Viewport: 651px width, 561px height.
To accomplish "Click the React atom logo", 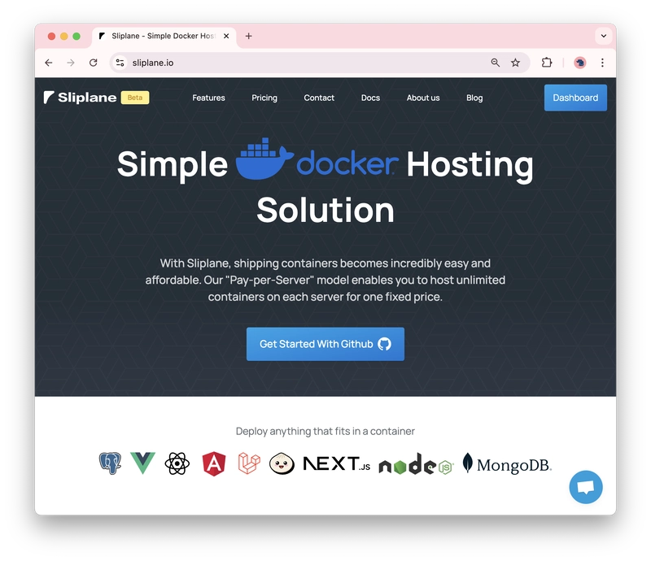I will click(x=177, y=463).
